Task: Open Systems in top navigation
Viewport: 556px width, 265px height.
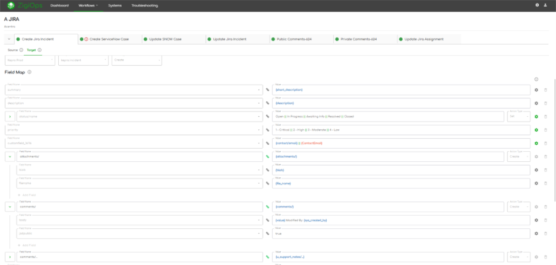Action: click(x=115, y=5)
